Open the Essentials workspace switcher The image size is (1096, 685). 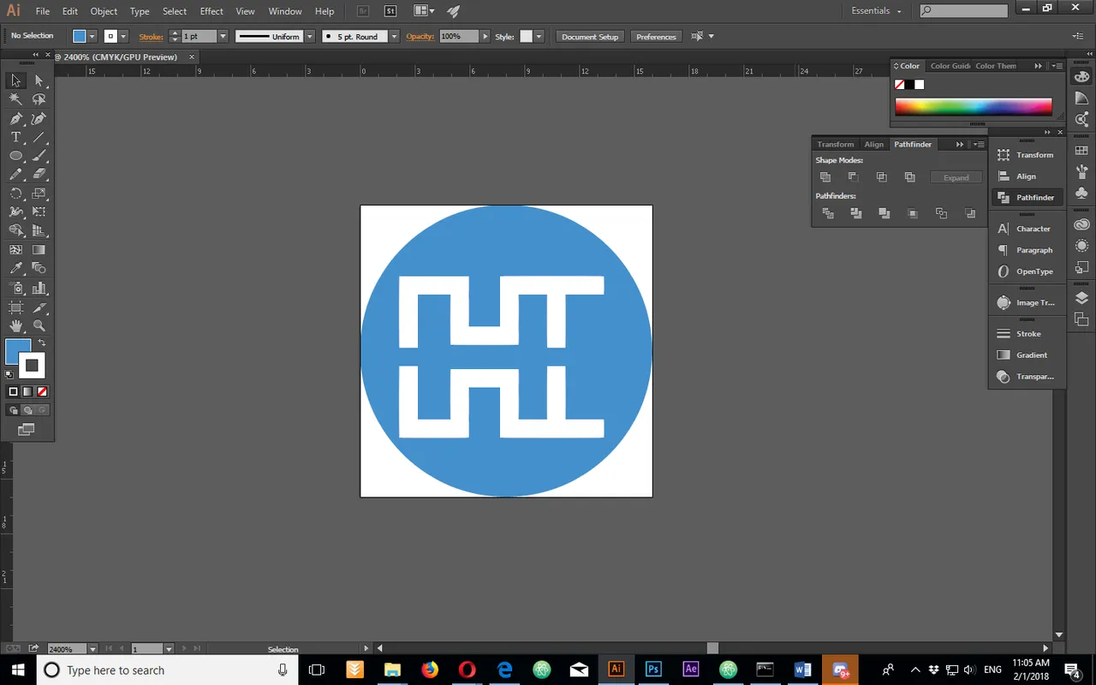(x=876, y=11)
